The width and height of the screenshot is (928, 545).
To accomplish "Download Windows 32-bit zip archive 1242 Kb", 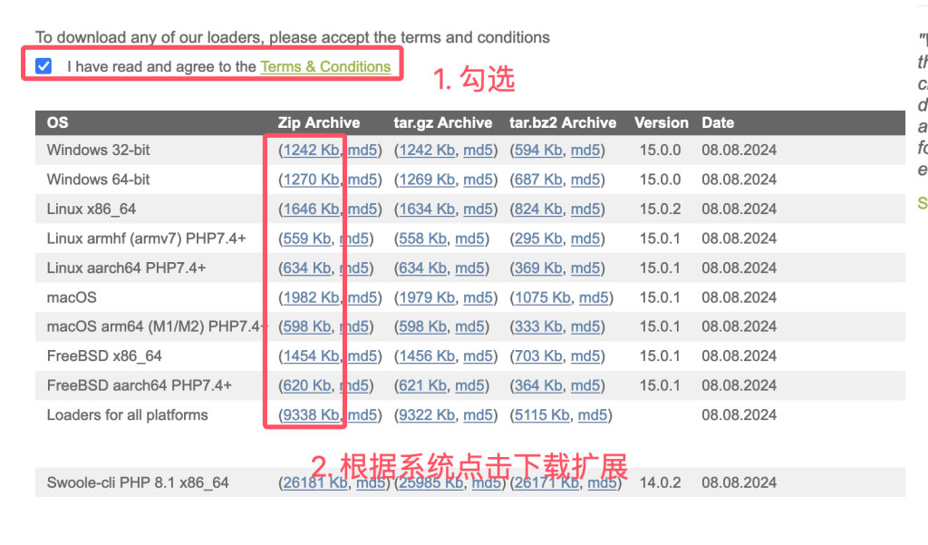I will 311,150.
